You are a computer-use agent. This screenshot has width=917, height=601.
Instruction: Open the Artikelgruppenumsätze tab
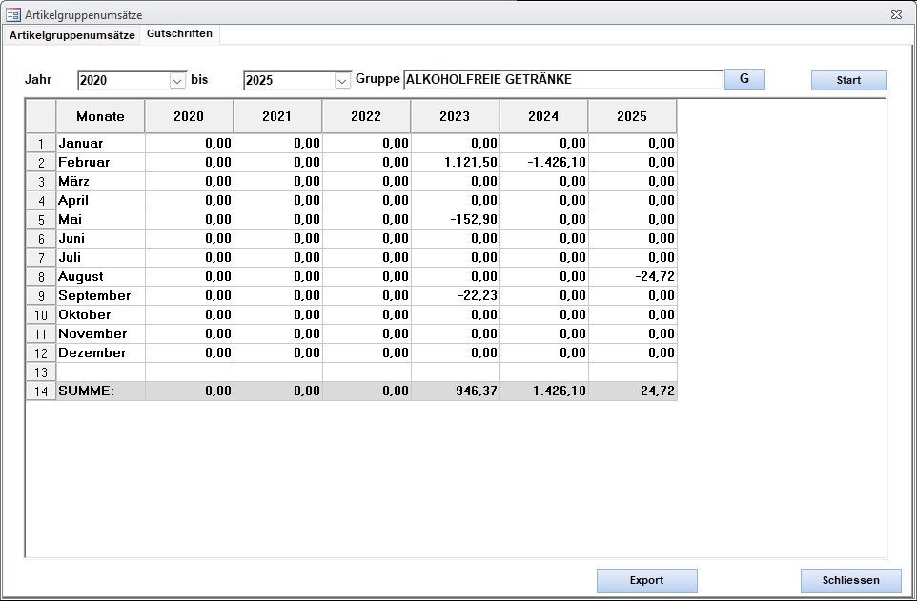(72, 35)
